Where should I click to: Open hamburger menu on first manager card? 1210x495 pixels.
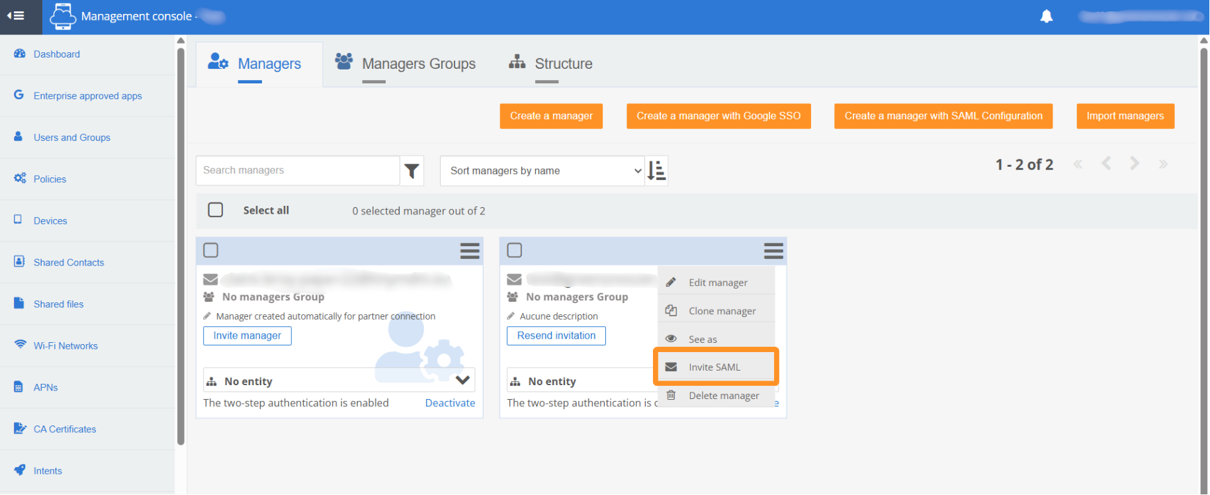(x=470, y=251)
